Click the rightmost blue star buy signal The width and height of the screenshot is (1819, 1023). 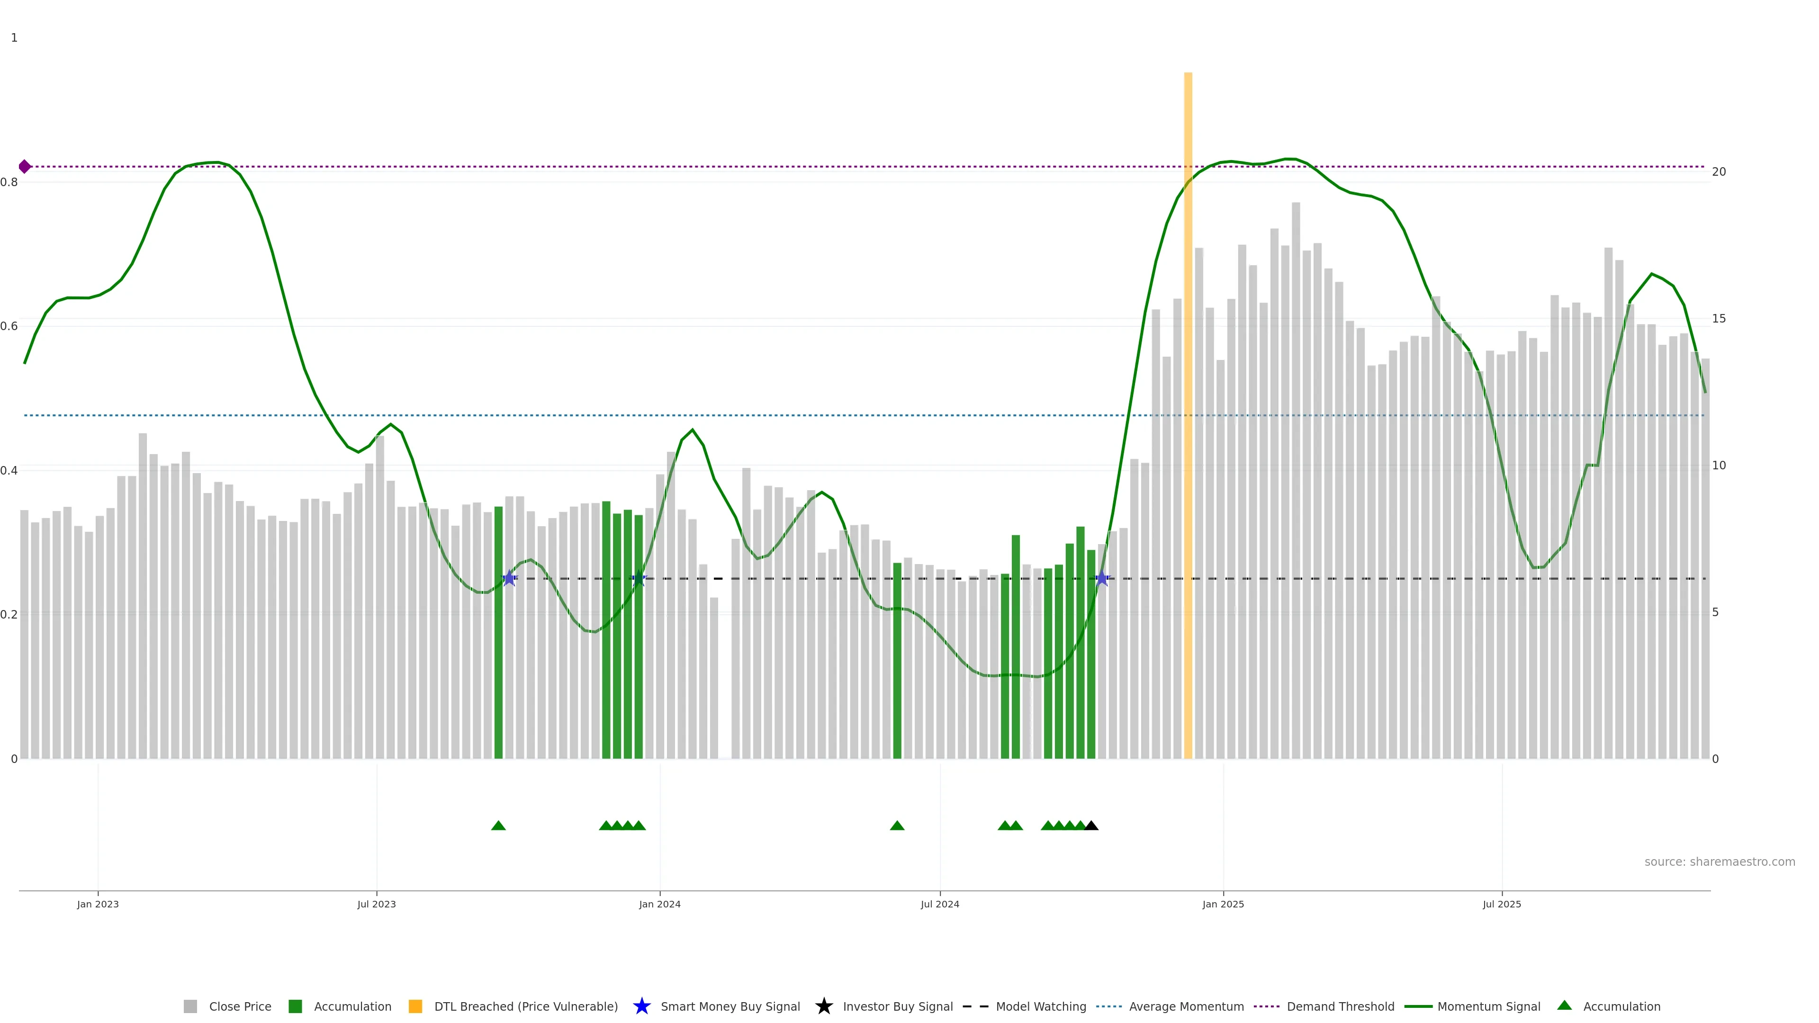click(x=1101, y=578)
